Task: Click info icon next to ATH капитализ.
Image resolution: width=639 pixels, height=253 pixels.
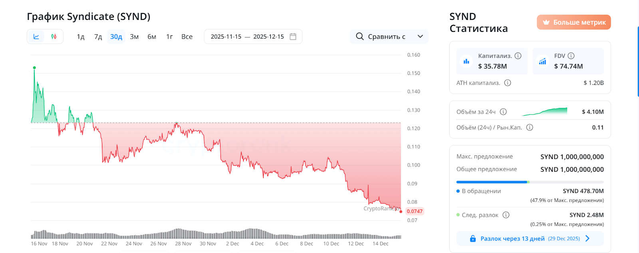Action: coord(508,83)
